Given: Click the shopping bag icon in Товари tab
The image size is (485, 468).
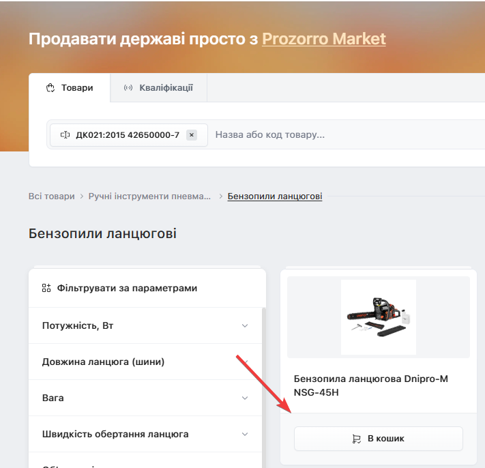Looking at the screenshot, I should coord(50,88).
